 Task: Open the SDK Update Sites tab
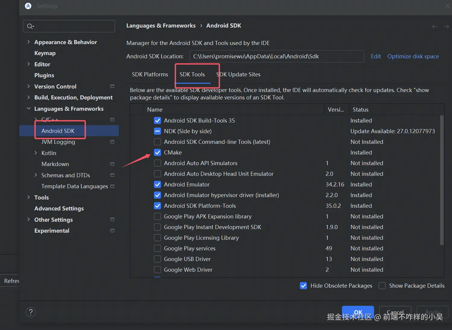click(x=238, y=74)
